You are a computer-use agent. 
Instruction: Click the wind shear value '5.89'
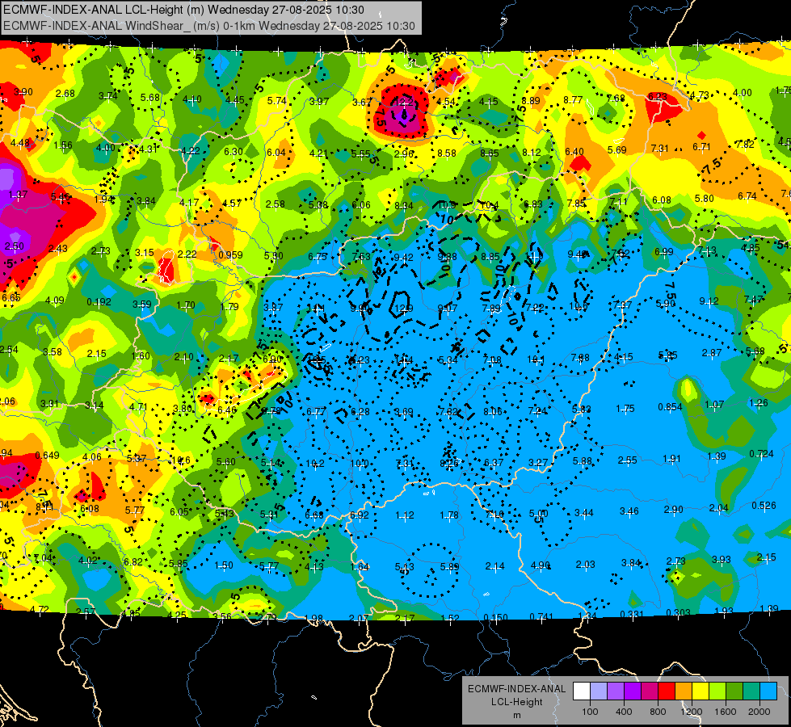pos(449,566)
